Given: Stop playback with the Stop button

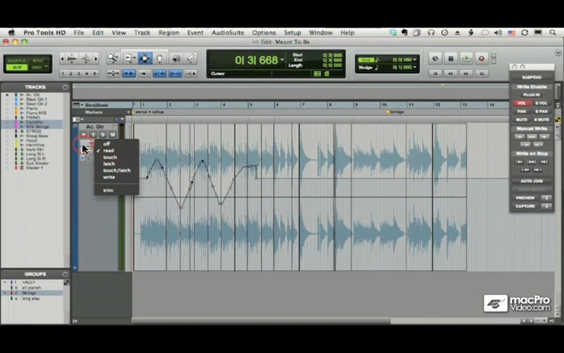Looking at the screenshot, I should tap(450, 59).
